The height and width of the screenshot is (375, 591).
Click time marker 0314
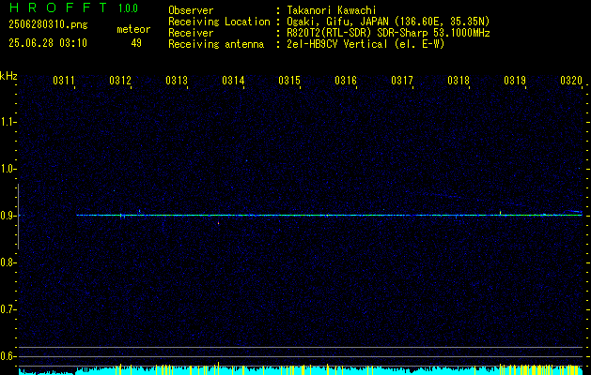click(x=233, y=80)
